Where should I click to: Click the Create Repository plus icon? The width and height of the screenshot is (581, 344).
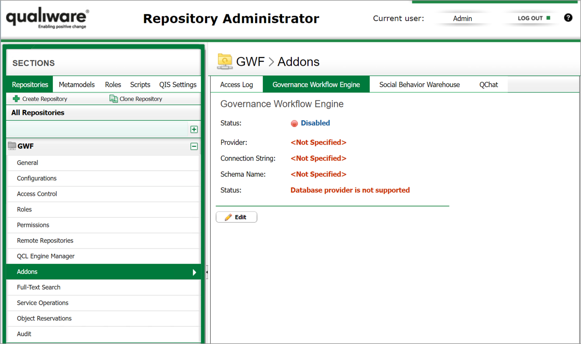click(16, 98)
